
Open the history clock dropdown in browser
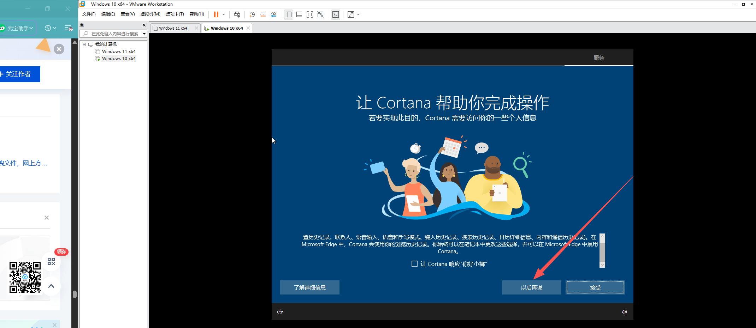pos(51,28)
